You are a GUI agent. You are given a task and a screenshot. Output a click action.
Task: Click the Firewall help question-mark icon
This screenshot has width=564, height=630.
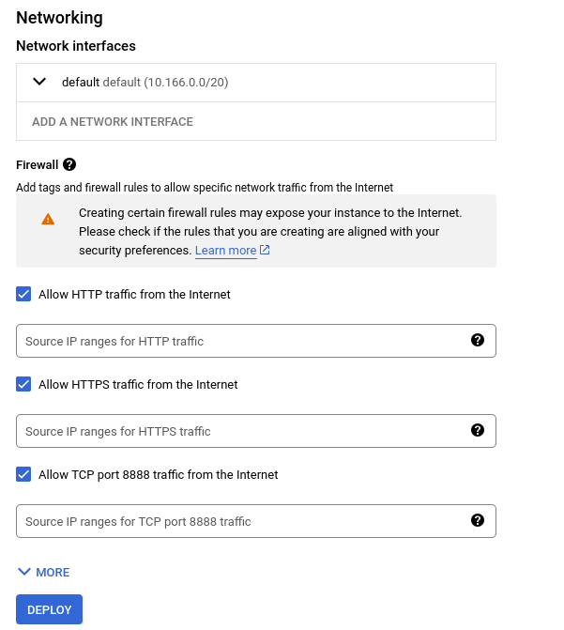click(x=69, y=164)
